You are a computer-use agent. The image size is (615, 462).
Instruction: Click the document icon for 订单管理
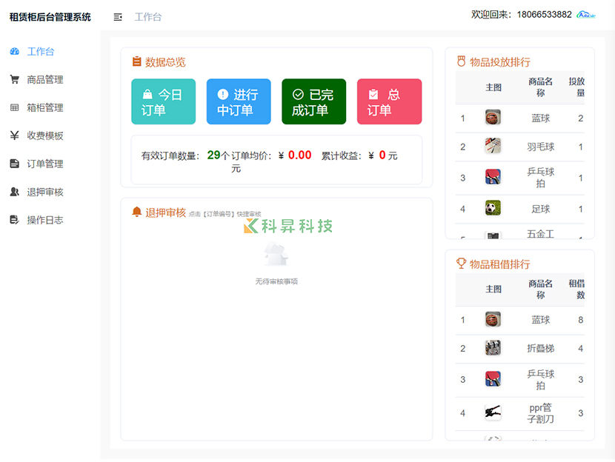tap(14, 164)
